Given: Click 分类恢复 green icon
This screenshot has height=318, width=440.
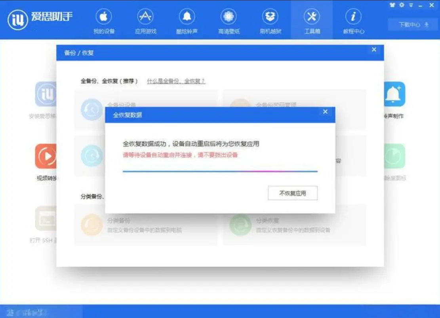Looking at the screenshot, I should point(240,225).
